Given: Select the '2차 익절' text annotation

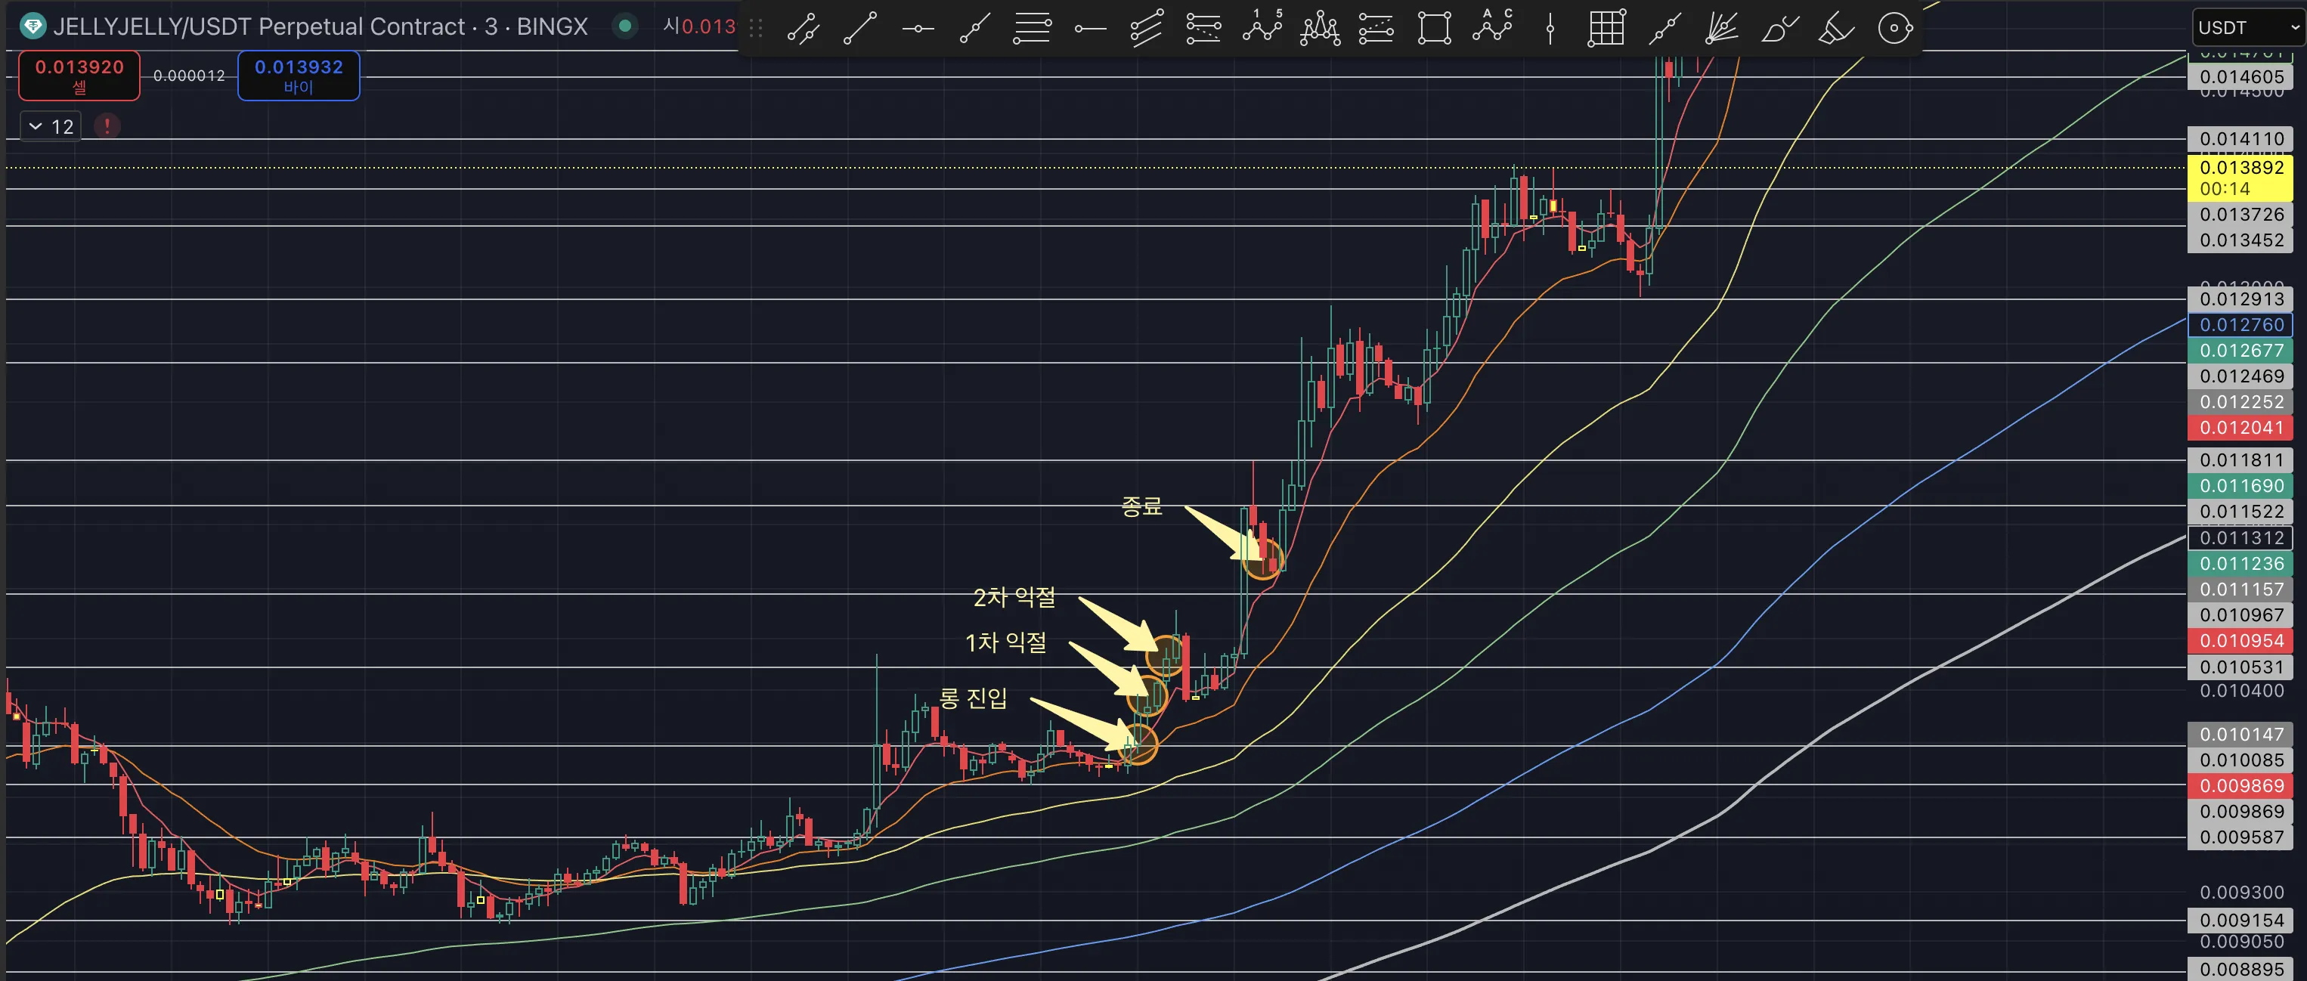Looking at the screenshot, I should click(1014, 597).
